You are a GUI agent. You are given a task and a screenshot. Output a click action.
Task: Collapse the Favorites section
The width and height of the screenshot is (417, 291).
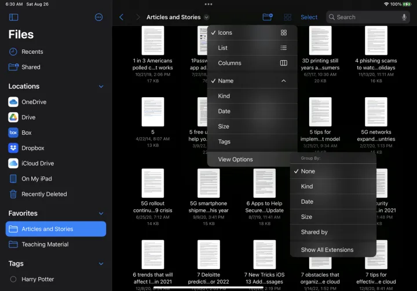tap(101, 213)
